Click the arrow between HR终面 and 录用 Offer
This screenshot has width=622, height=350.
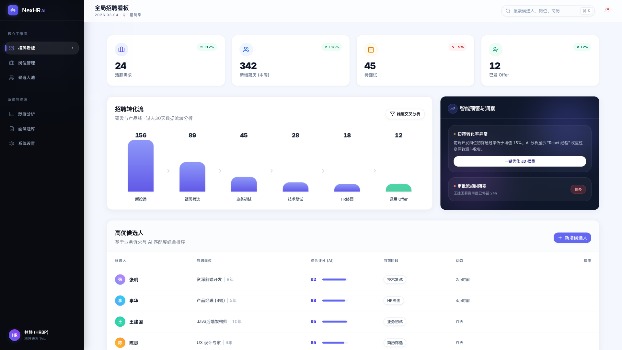[375, 171]
